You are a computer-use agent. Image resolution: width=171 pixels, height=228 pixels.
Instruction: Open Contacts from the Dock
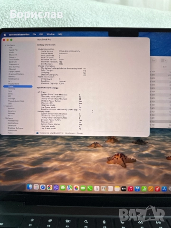[x=104, y=189]
